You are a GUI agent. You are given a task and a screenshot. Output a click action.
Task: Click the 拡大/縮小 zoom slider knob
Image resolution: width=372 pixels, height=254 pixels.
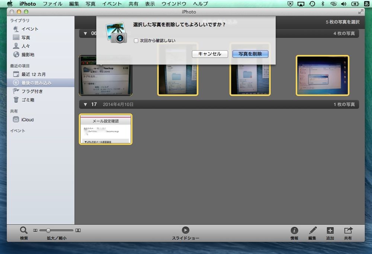pyautogui.click(x=48, y=230)
